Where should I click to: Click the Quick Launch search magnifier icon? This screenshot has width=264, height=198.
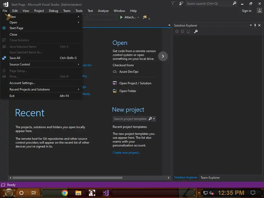point(234,3)
